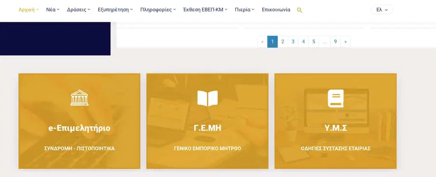Open the Πιερία menu item
Image resolution: width=436 pixels, height=177 pixels.
tap(244, 9)
